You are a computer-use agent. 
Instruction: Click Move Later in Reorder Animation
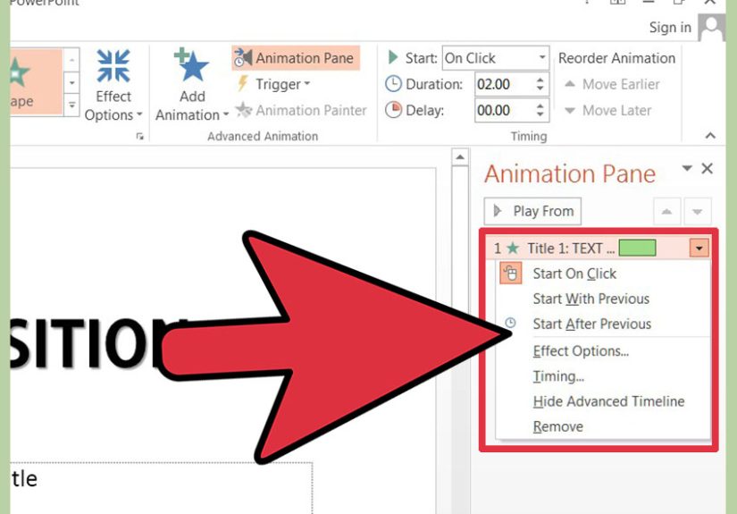(607, 111)
